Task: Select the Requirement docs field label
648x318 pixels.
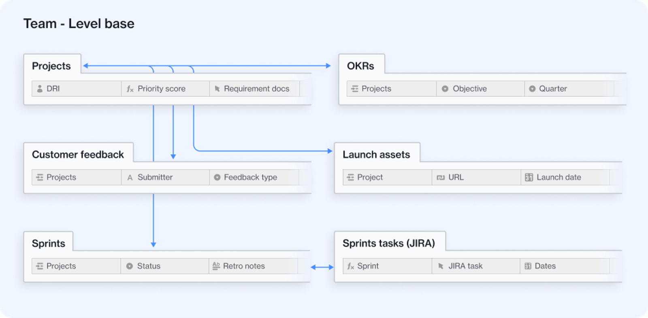Action: 257,89
